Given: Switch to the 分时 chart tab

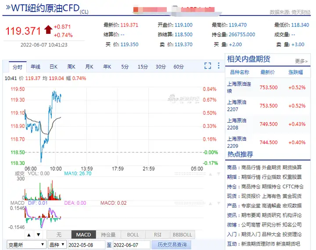Looking at the screenshot, I should click(x=18, y=67).
